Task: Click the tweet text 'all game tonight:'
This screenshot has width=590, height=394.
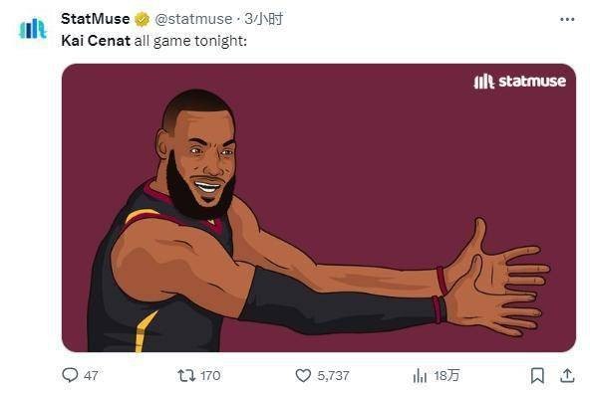Action: 190,41
